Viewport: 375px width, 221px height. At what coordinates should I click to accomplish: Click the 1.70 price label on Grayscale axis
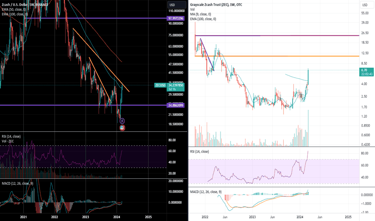tap(364, 107)
